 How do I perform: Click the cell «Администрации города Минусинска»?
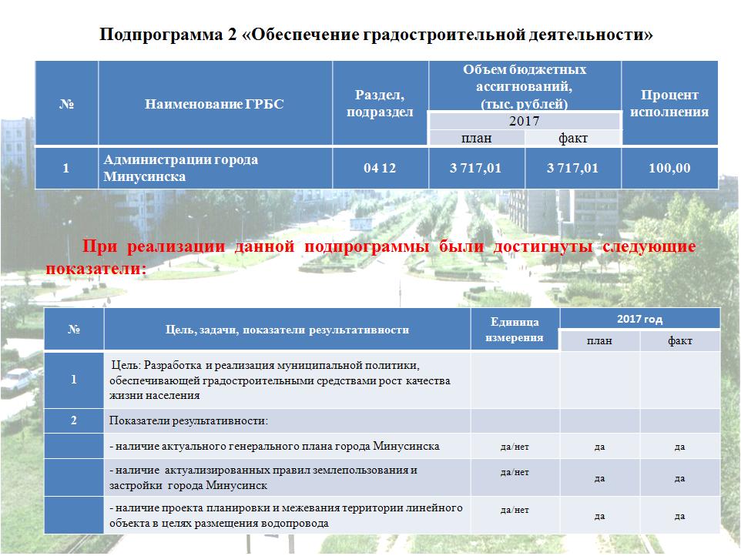tap(215, 168)
